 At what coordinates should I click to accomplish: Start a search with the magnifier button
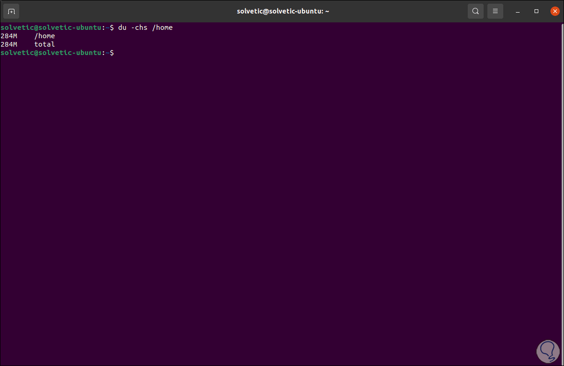(x=475, y=11)
